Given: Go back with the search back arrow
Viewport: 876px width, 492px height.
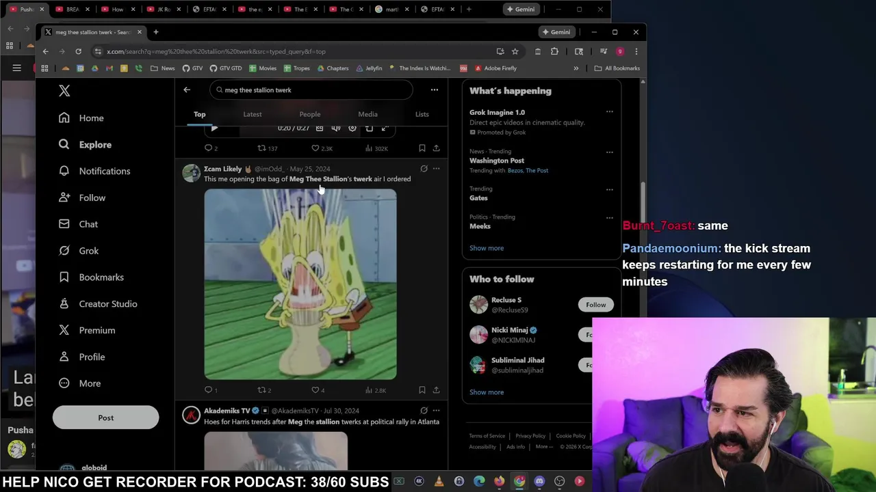Looking at the screenshot, I should click(x=187, y=90).
